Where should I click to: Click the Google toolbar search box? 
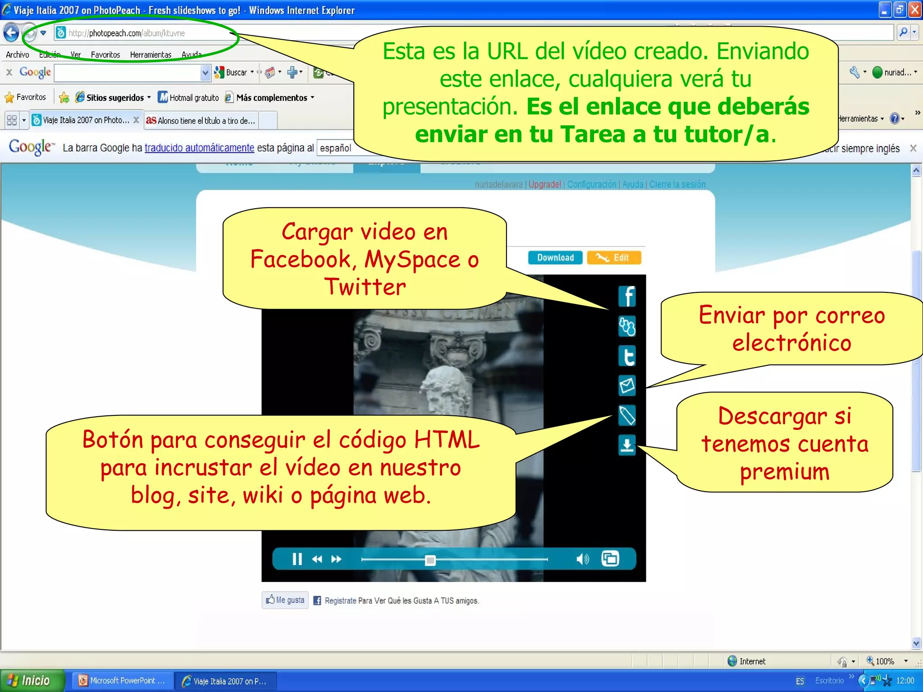tap(128, 73)
